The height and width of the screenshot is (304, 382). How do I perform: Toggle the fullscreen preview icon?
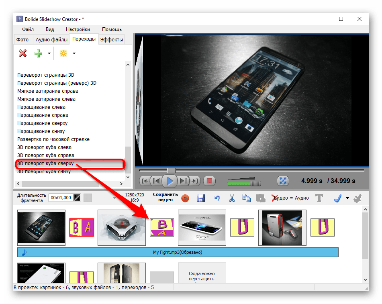coord(283,181)
